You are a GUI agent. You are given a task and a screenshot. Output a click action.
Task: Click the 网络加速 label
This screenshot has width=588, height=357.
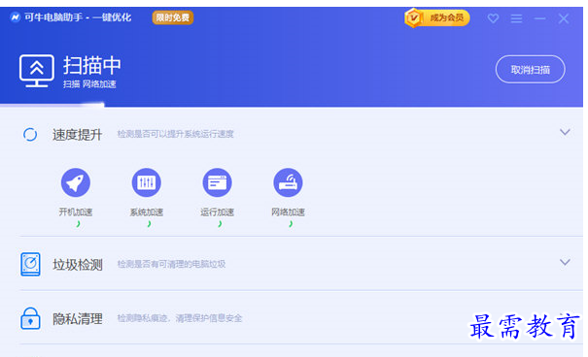tap(288, 212)
